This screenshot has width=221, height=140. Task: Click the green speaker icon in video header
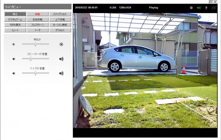[199, 8]
